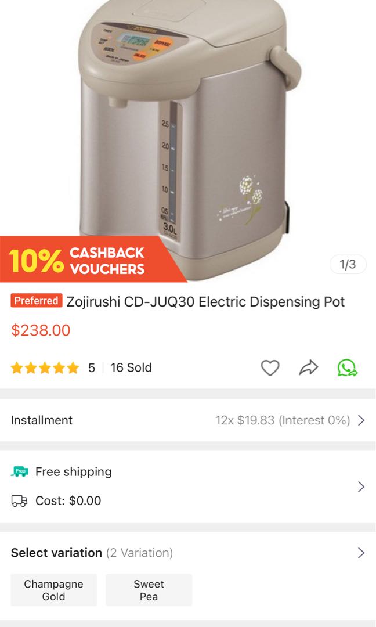
Task: Expand the Select variation chevron
Action: click(x=361, y=553)
